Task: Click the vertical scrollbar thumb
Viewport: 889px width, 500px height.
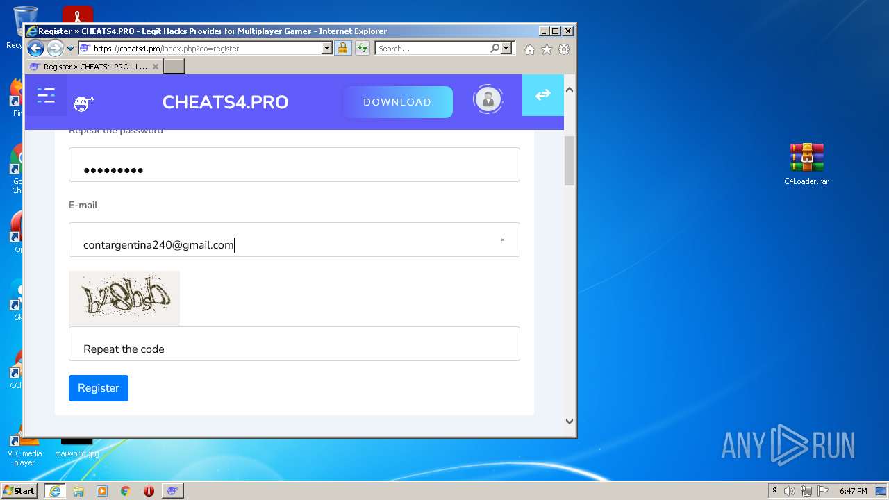Action: pos(570,160)
